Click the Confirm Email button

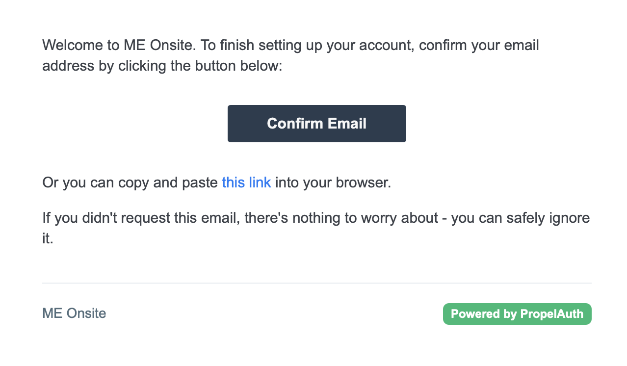pos(316,124)
